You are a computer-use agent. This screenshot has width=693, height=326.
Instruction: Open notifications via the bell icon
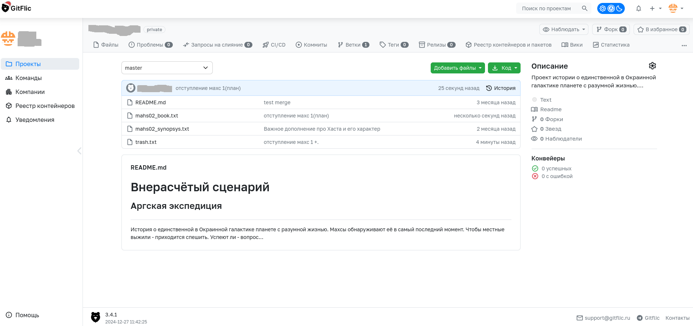(x=638, y=8)
